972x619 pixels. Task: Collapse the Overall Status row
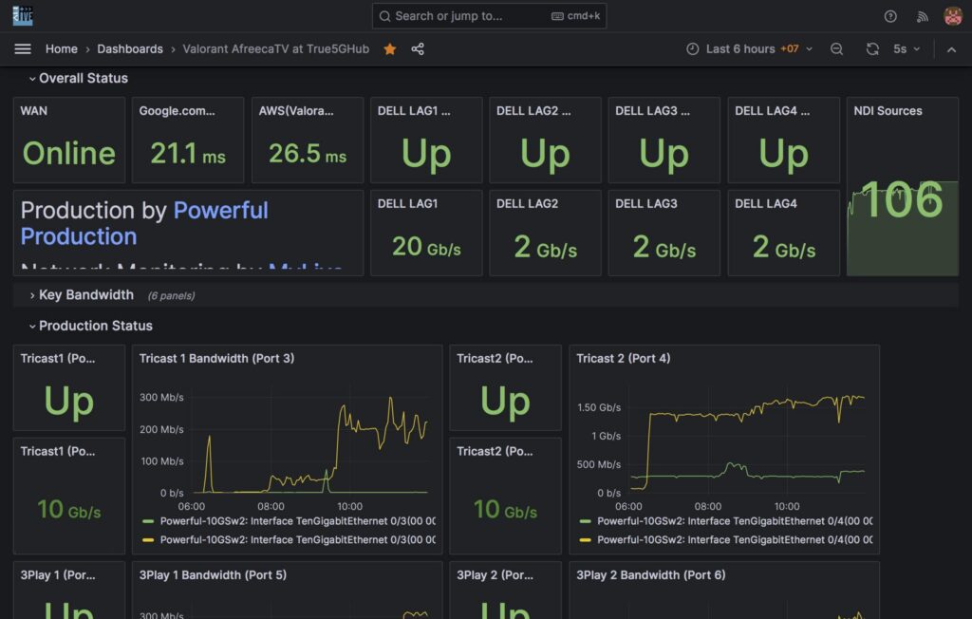click(x=78, y=78)
